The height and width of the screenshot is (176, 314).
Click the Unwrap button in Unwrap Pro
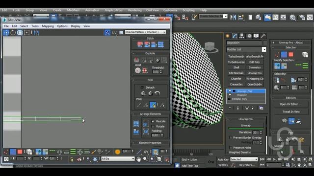click(x=246, y=125)
